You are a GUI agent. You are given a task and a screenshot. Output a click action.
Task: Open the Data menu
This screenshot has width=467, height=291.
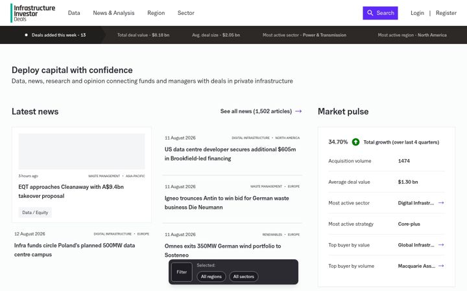[x=74, y=13]
